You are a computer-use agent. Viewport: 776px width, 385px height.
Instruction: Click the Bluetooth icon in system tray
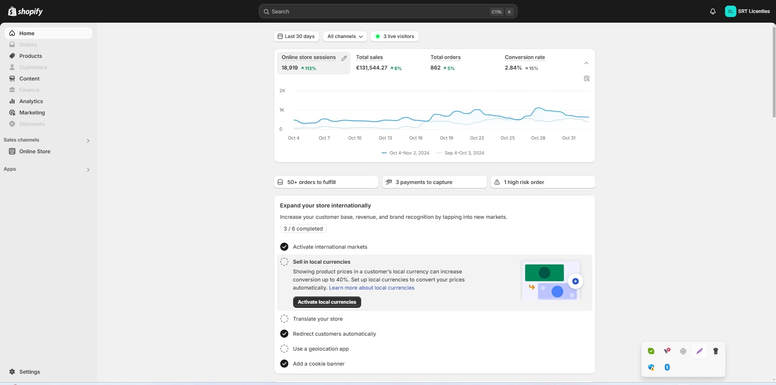click(667, 367)
